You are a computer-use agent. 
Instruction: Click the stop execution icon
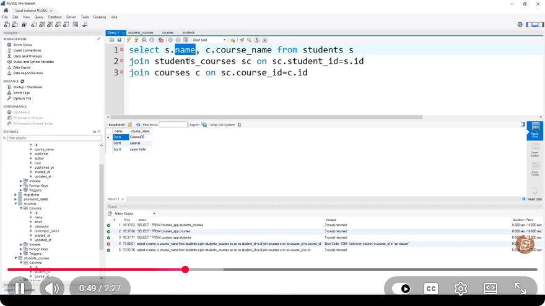(x=152, y=40)
